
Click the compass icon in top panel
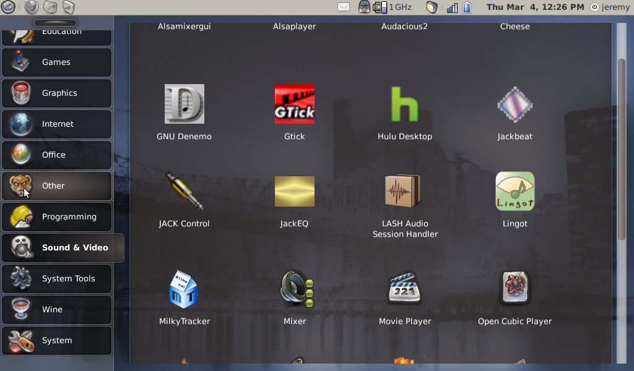point(8,7)
